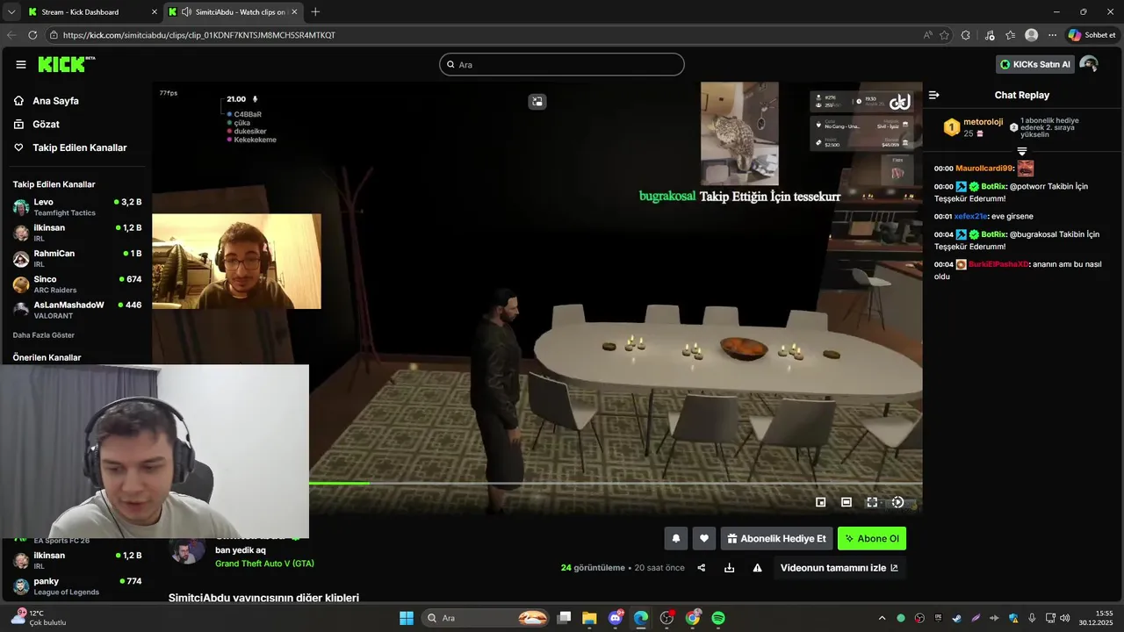
Task: Open Steam from the system tray
Action: [x=956, y=618]
